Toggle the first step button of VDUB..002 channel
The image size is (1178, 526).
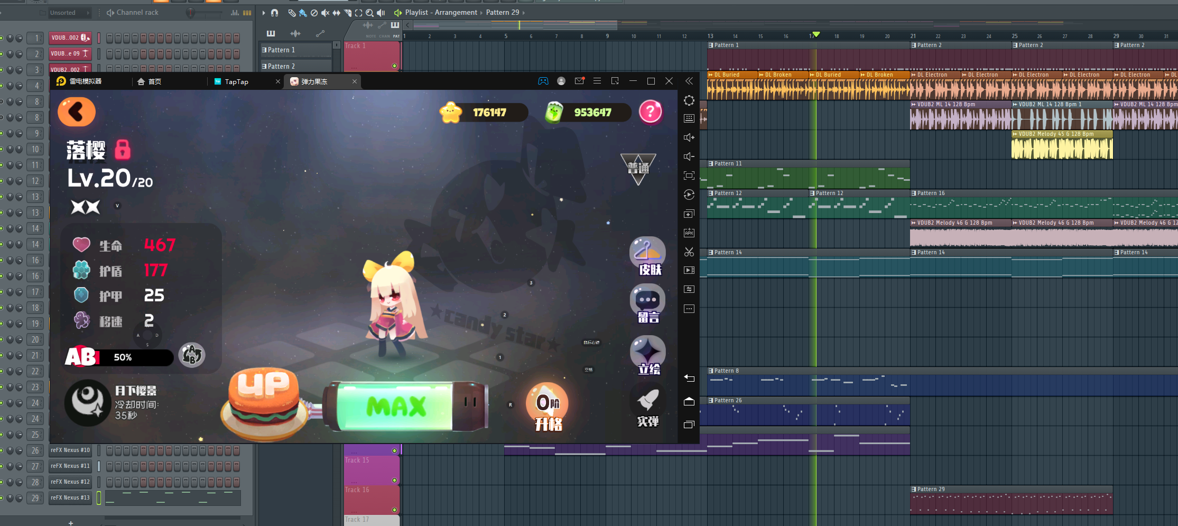pos(109,38)
